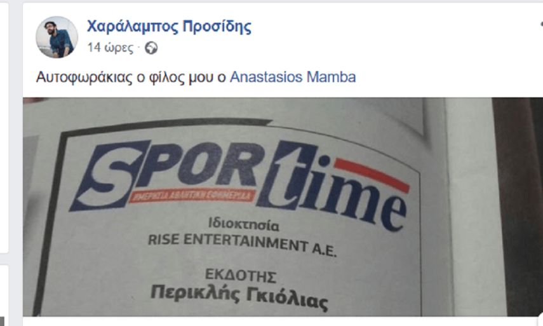
Task: Click 'Περικλής Γκιόλιας' name in the photo
Action: [x=239, y=297]
